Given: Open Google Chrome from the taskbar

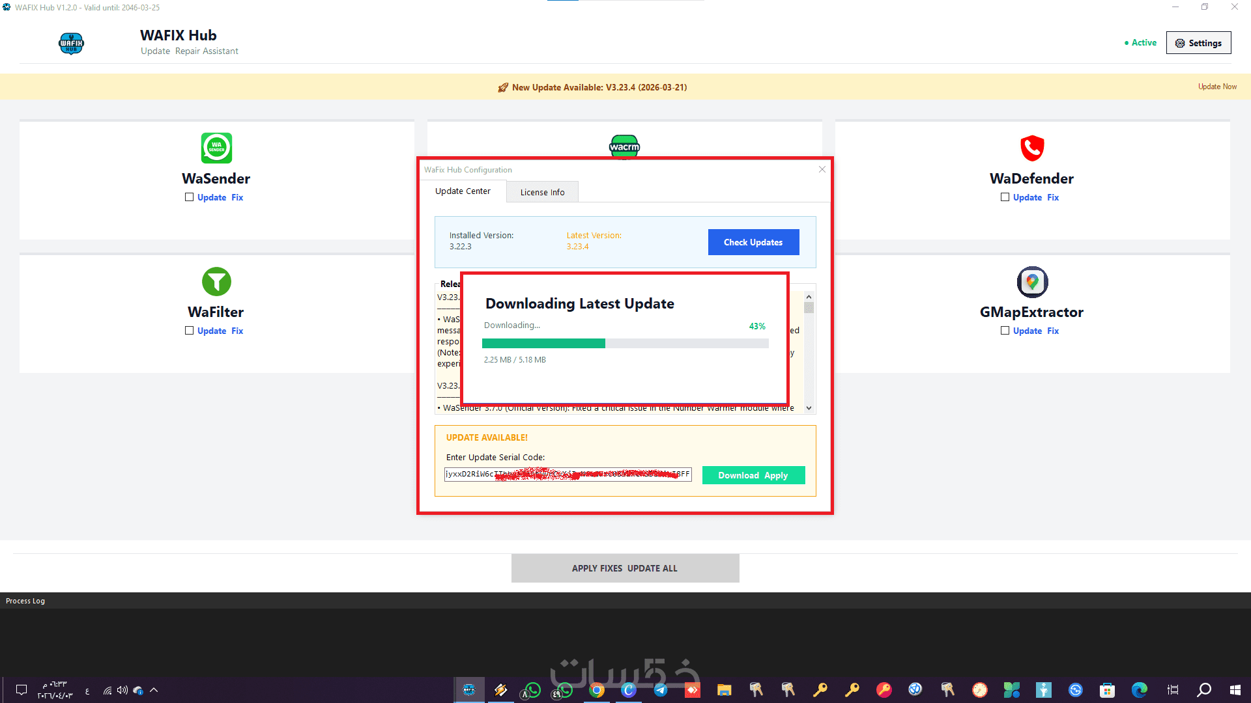Looking at the screenshot, I should (596, 690).
